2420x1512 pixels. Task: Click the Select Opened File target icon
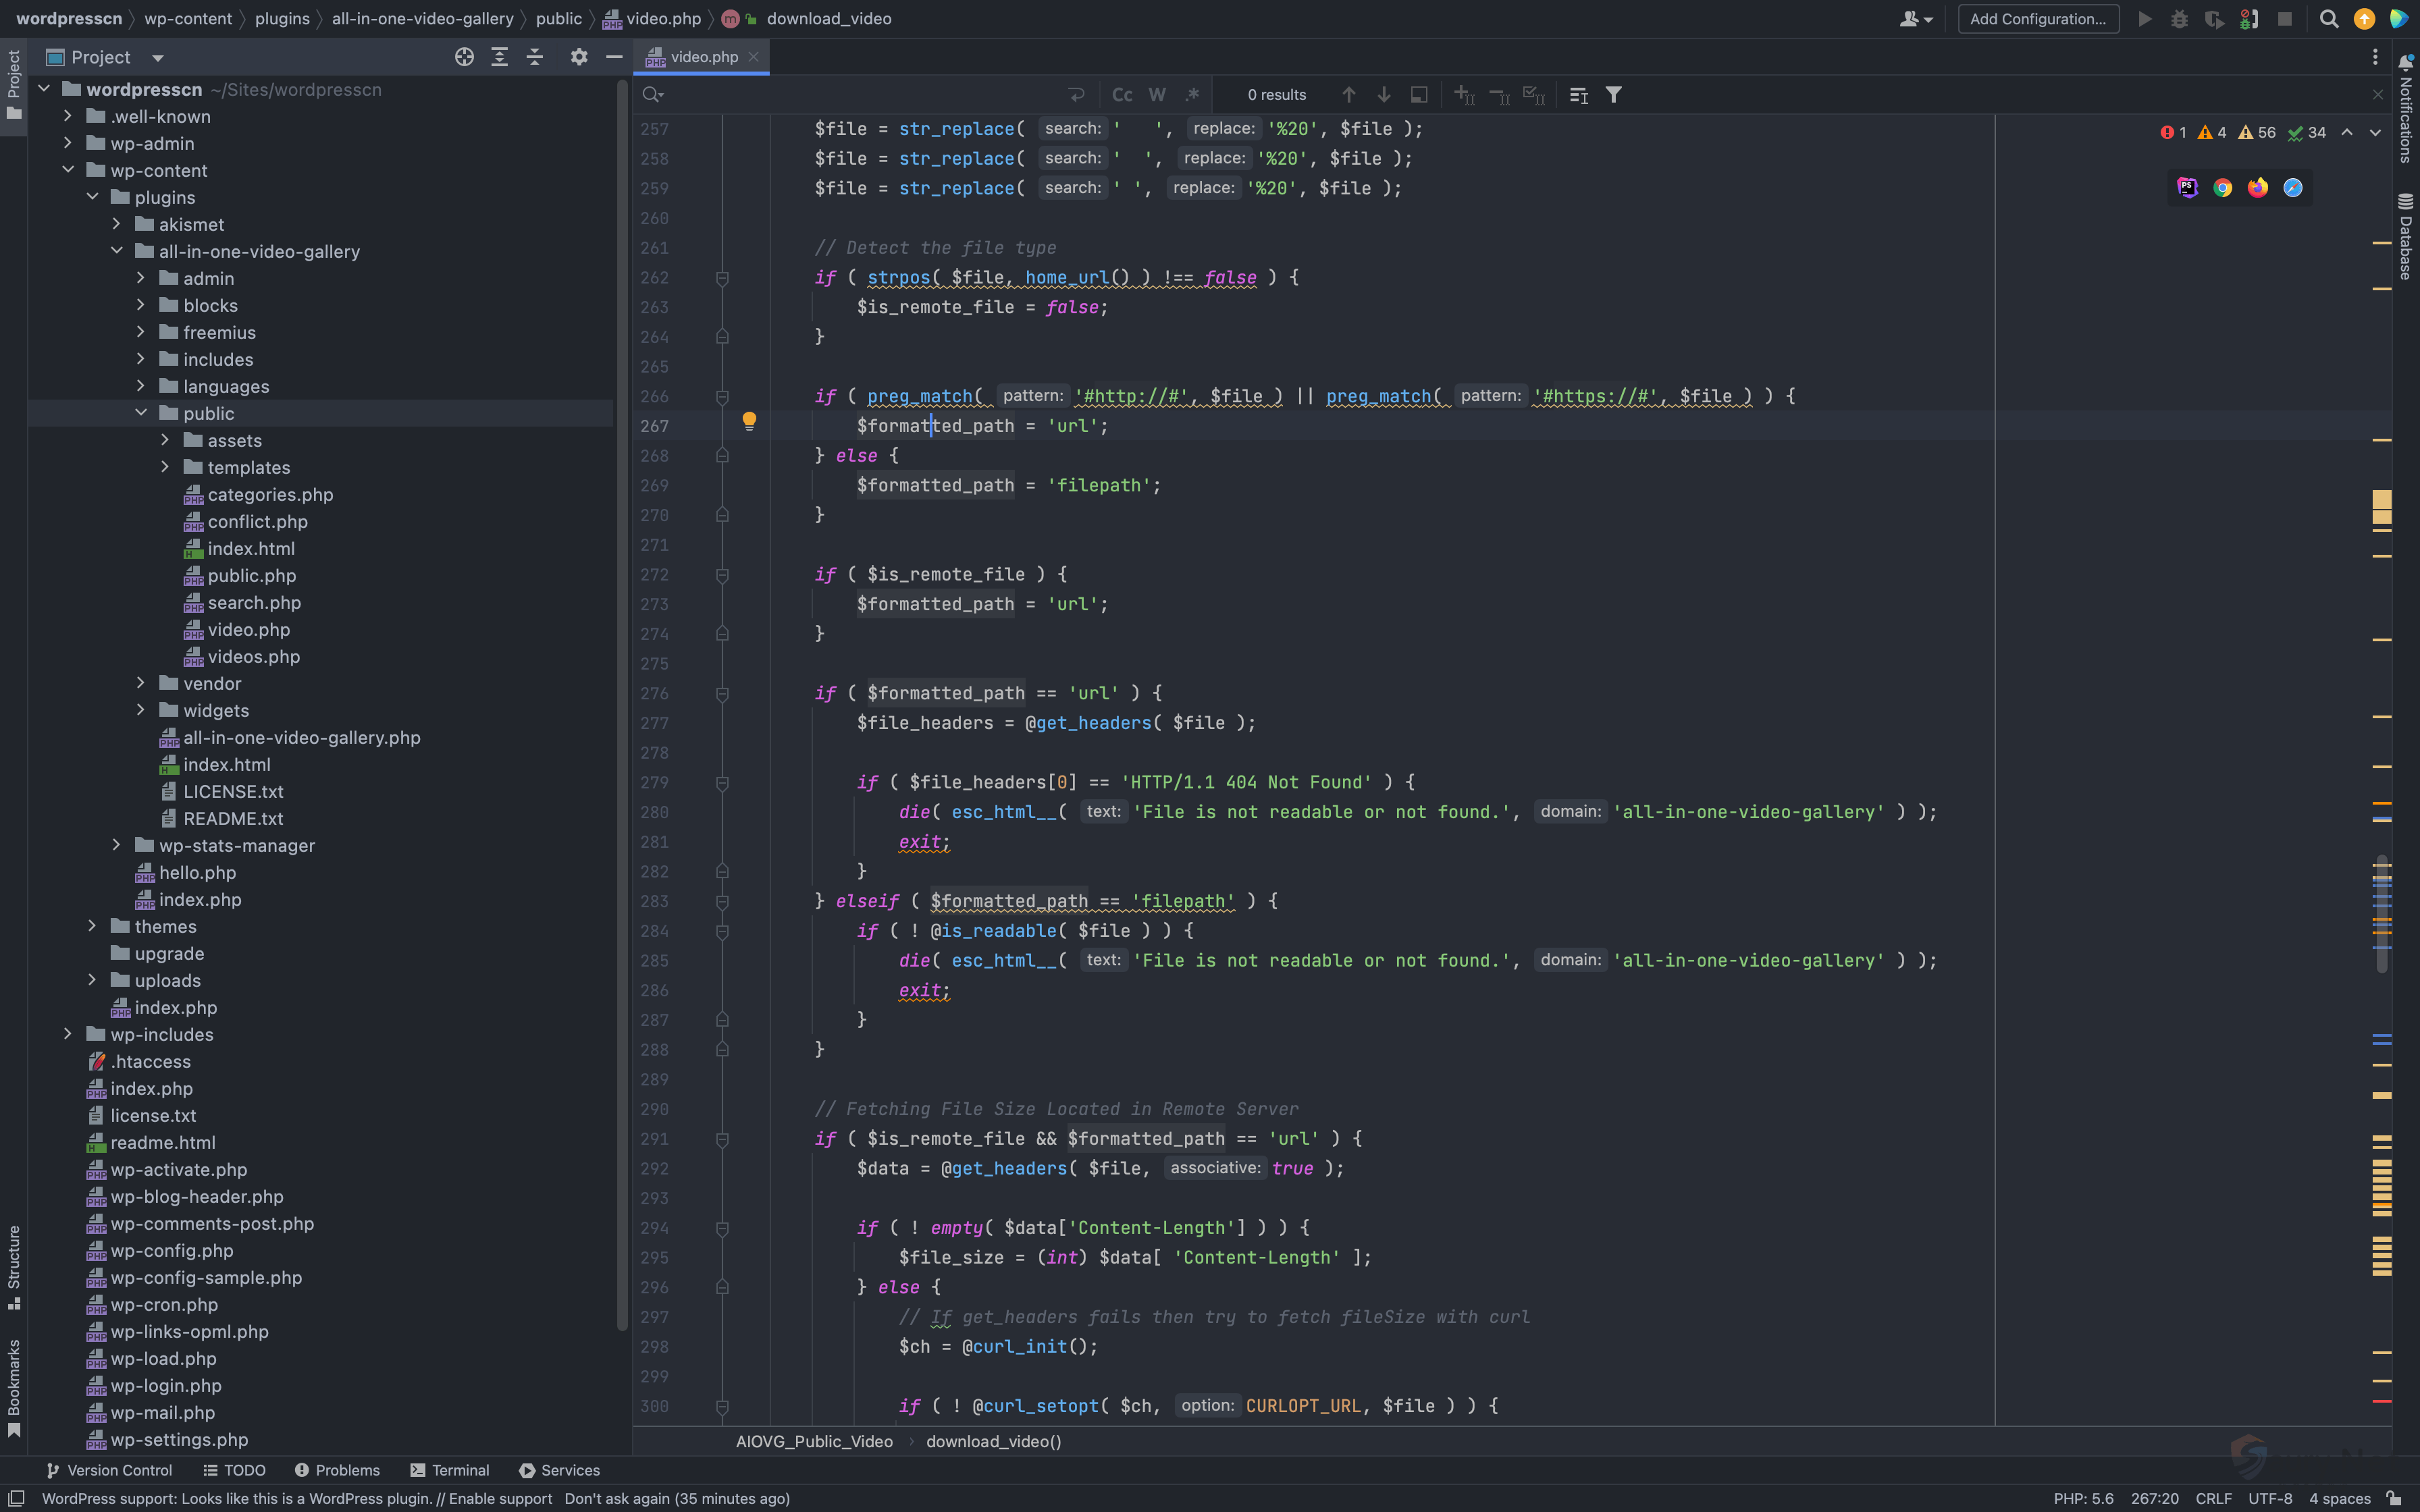pyautogui.click(x=464, y=57)
